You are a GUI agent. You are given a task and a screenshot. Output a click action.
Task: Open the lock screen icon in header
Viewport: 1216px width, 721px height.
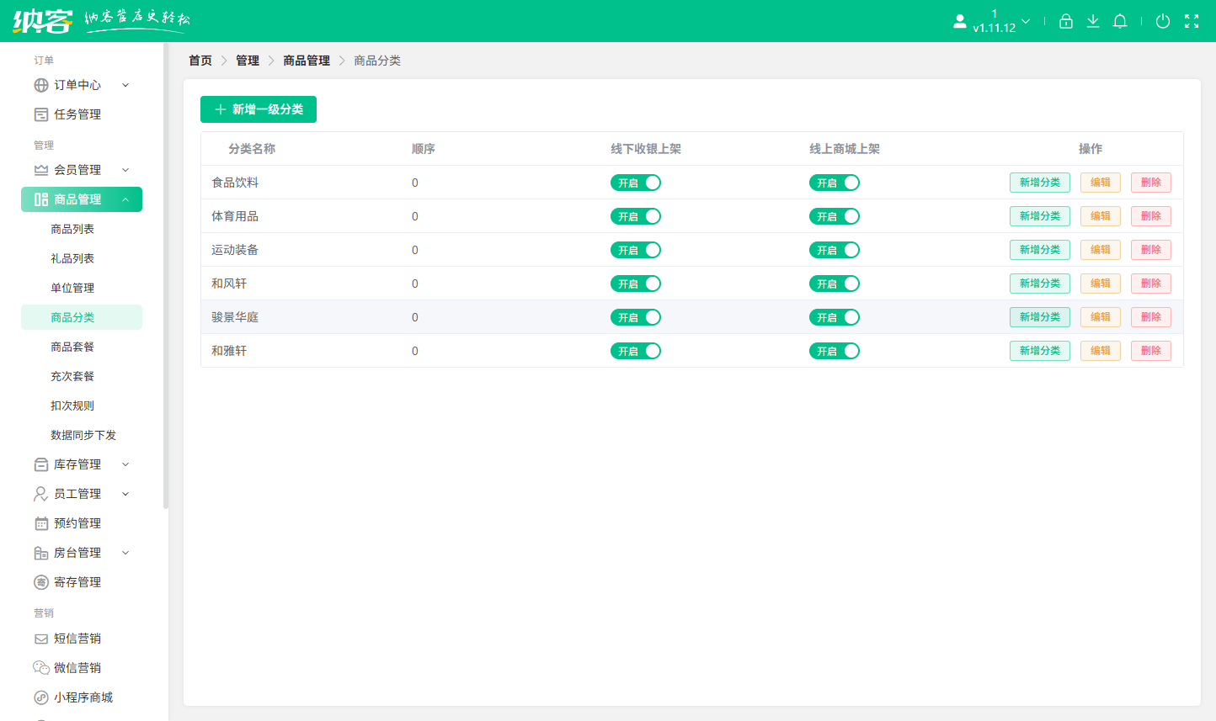coord(1065,21)
